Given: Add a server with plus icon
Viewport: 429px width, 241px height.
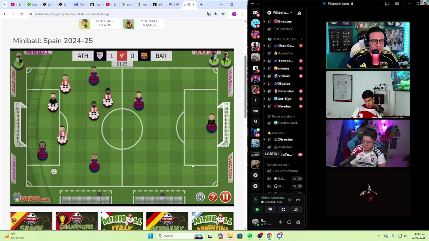Looking at the screenshot, I should pyautogui.click(x=255, y=175).
